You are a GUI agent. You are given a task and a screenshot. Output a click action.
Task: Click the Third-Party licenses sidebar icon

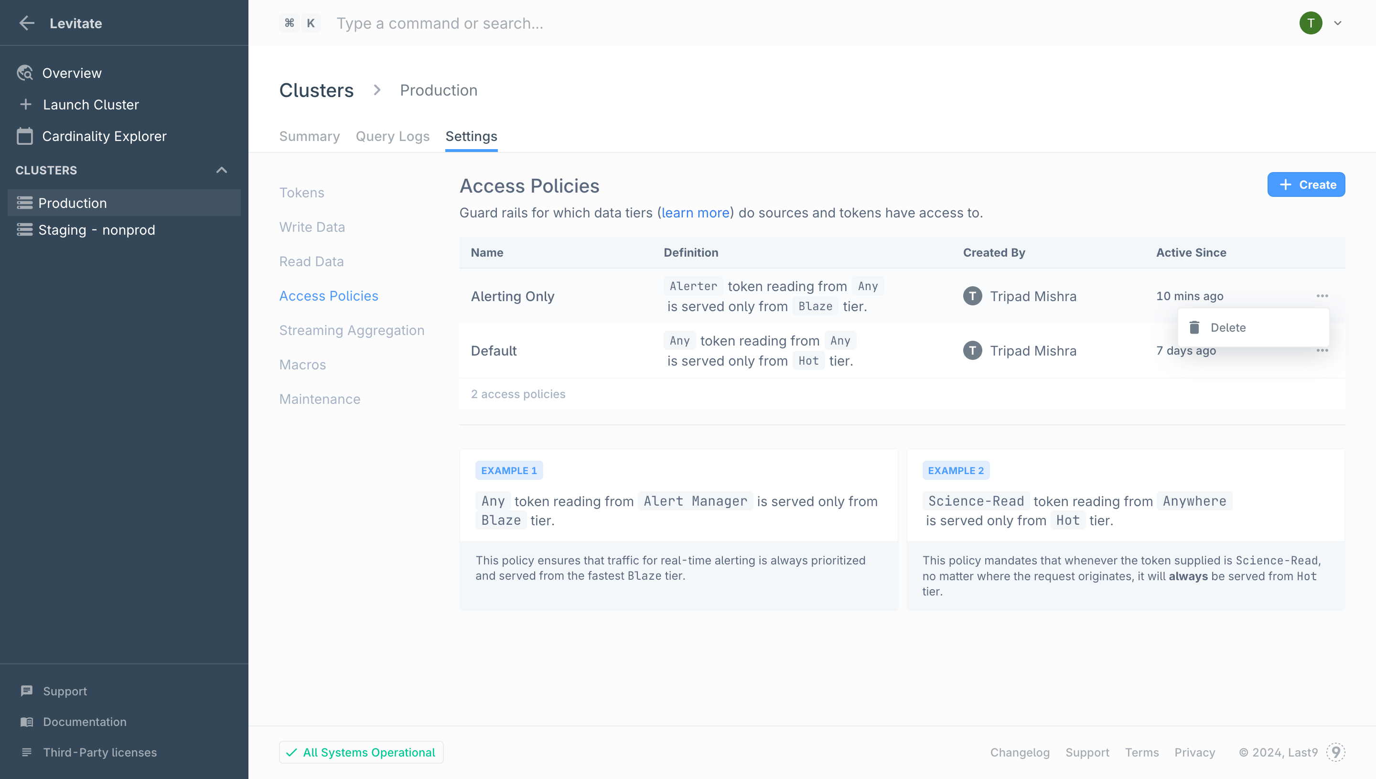coord(26,753)
